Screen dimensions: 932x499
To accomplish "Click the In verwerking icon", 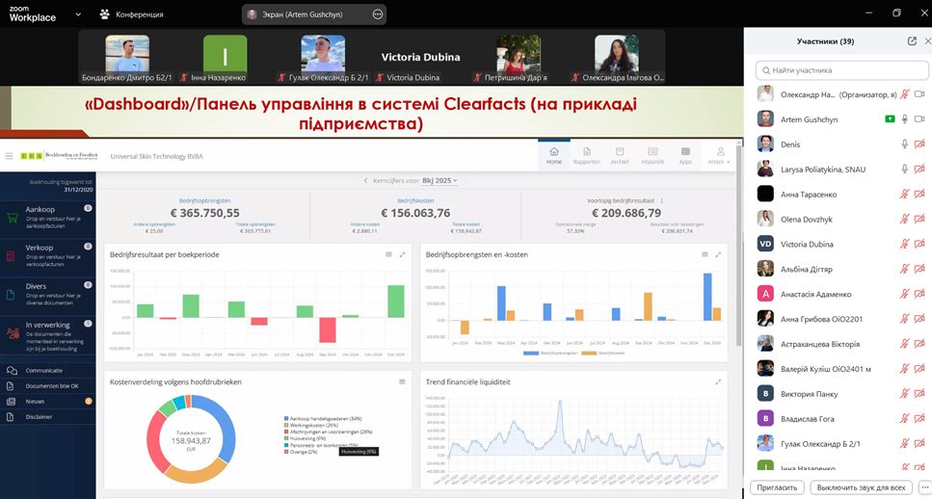I will point(13,332).
